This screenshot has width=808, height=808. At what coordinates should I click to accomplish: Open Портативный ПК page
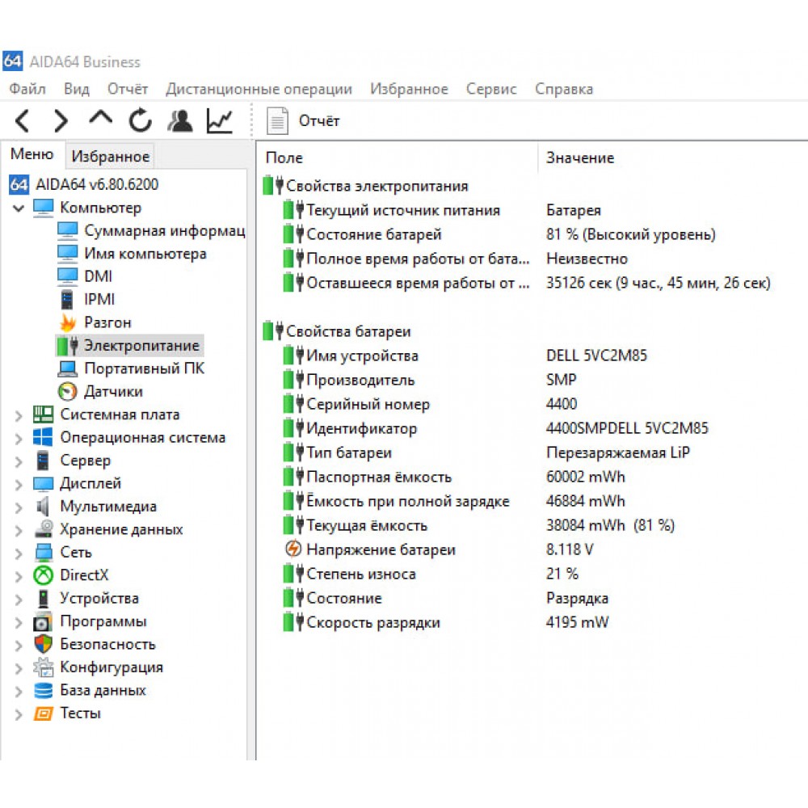[x=131, y=368]
